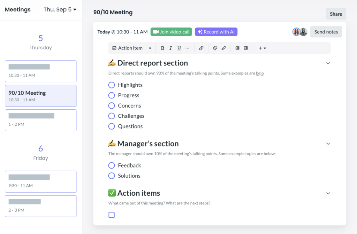Tick the empty action item checkbox
Screen dimensions: 357x234
point(112,215)
